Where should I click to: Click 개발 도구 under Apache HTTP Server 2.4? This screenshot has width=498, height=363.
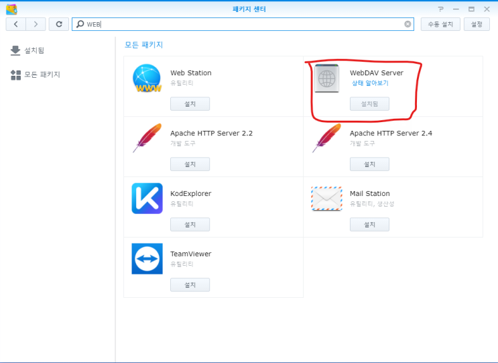[x=363, y=144]
